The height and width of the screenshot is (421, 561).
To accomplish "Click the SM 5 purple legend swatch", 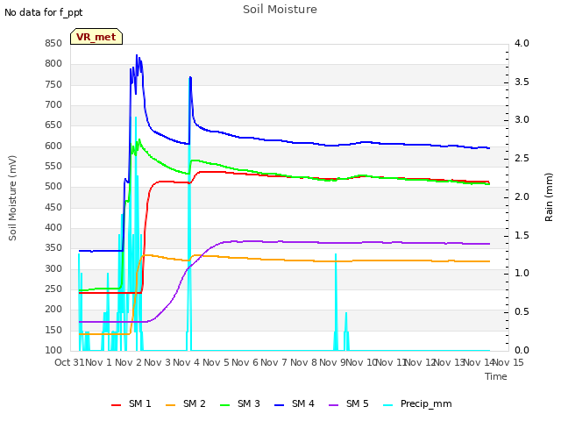I will pos(334,405).
